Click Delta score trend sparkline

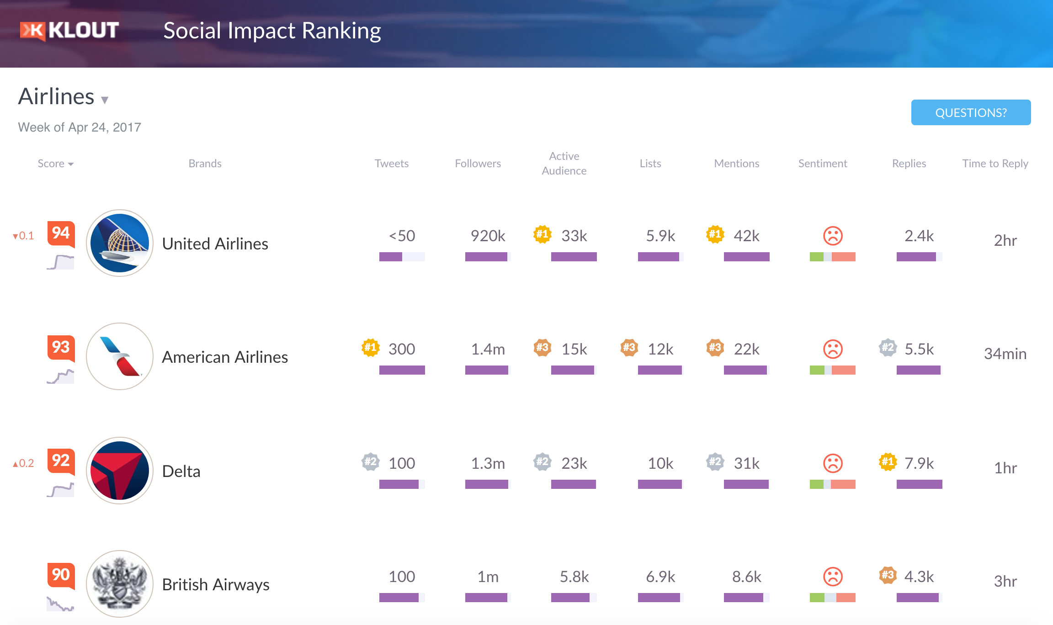click(60, 490)
